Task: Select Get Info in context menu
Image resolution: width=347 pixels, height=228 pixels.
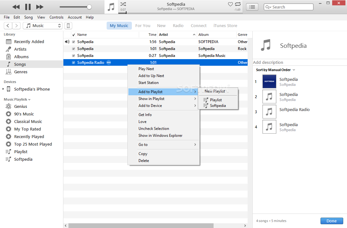Action: (x=145, y=115)
